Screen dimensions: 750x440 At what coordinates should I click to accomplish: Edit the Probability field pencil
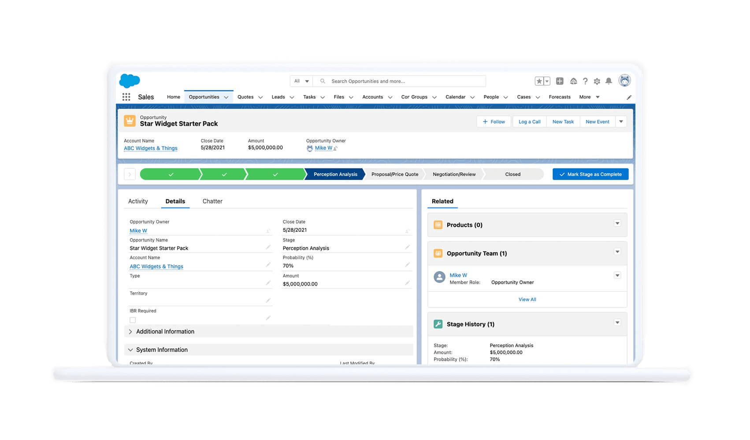pos(407,265)
